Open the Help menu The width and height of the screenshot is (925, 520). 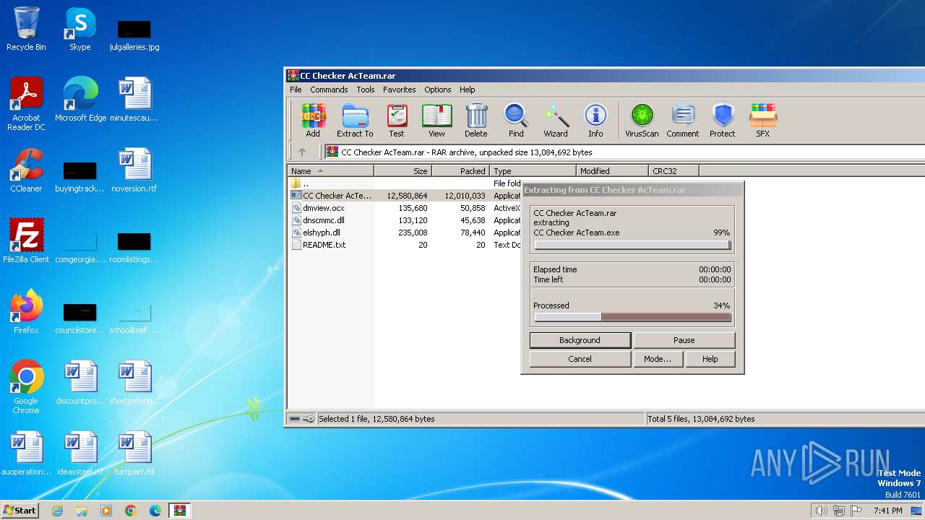click(468, 90)
